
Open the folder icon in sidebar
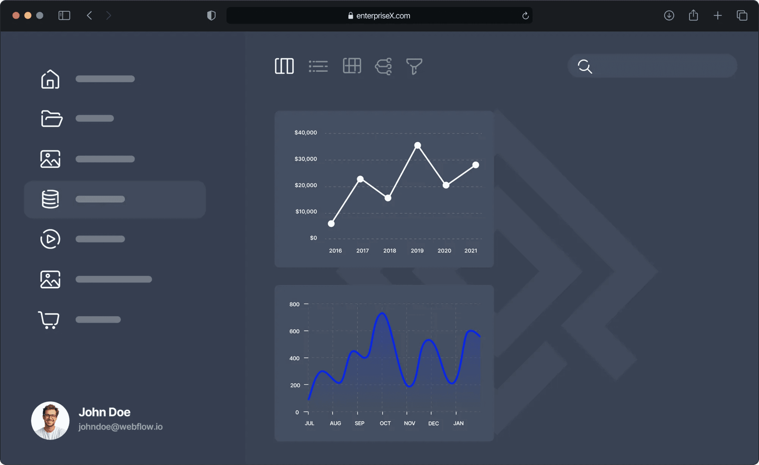point(51,118)
